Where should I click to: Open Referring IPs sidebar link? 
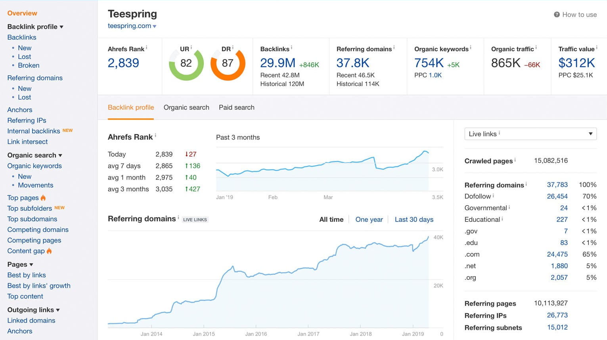[27, 120]
